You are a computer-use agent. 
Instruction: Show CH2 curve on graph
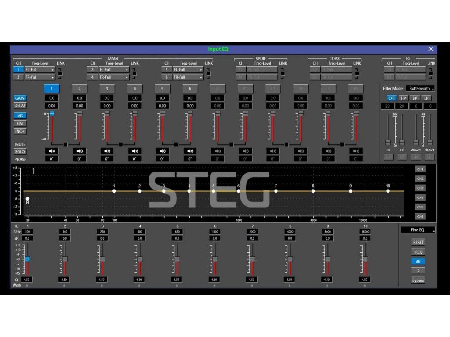click(420, 179)
